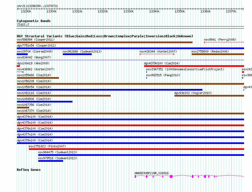Open the nsv1064806 (Coe2014) label

34,99
